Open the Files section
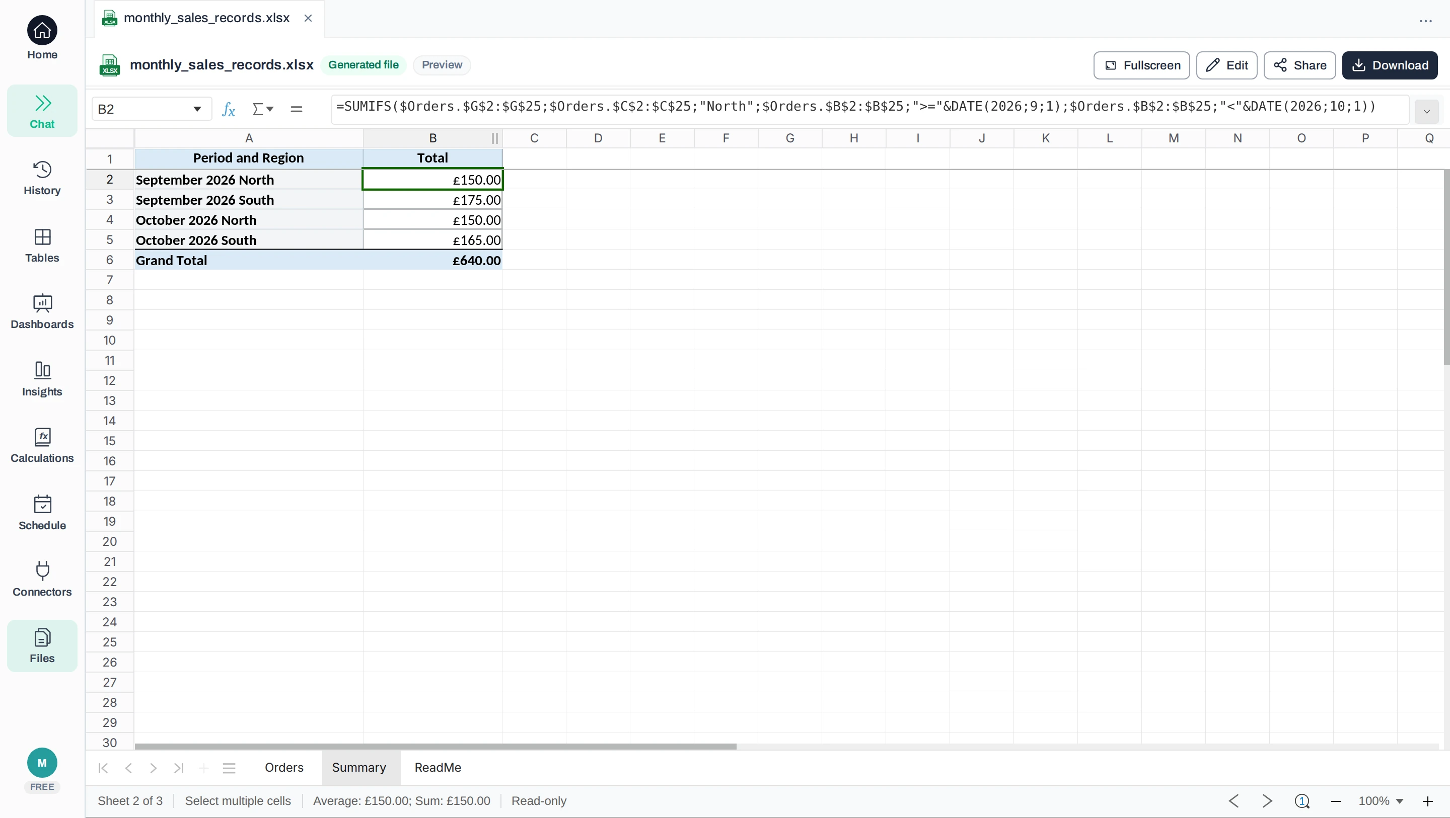Screen dimensions: 1450x818 coord(42,646)
